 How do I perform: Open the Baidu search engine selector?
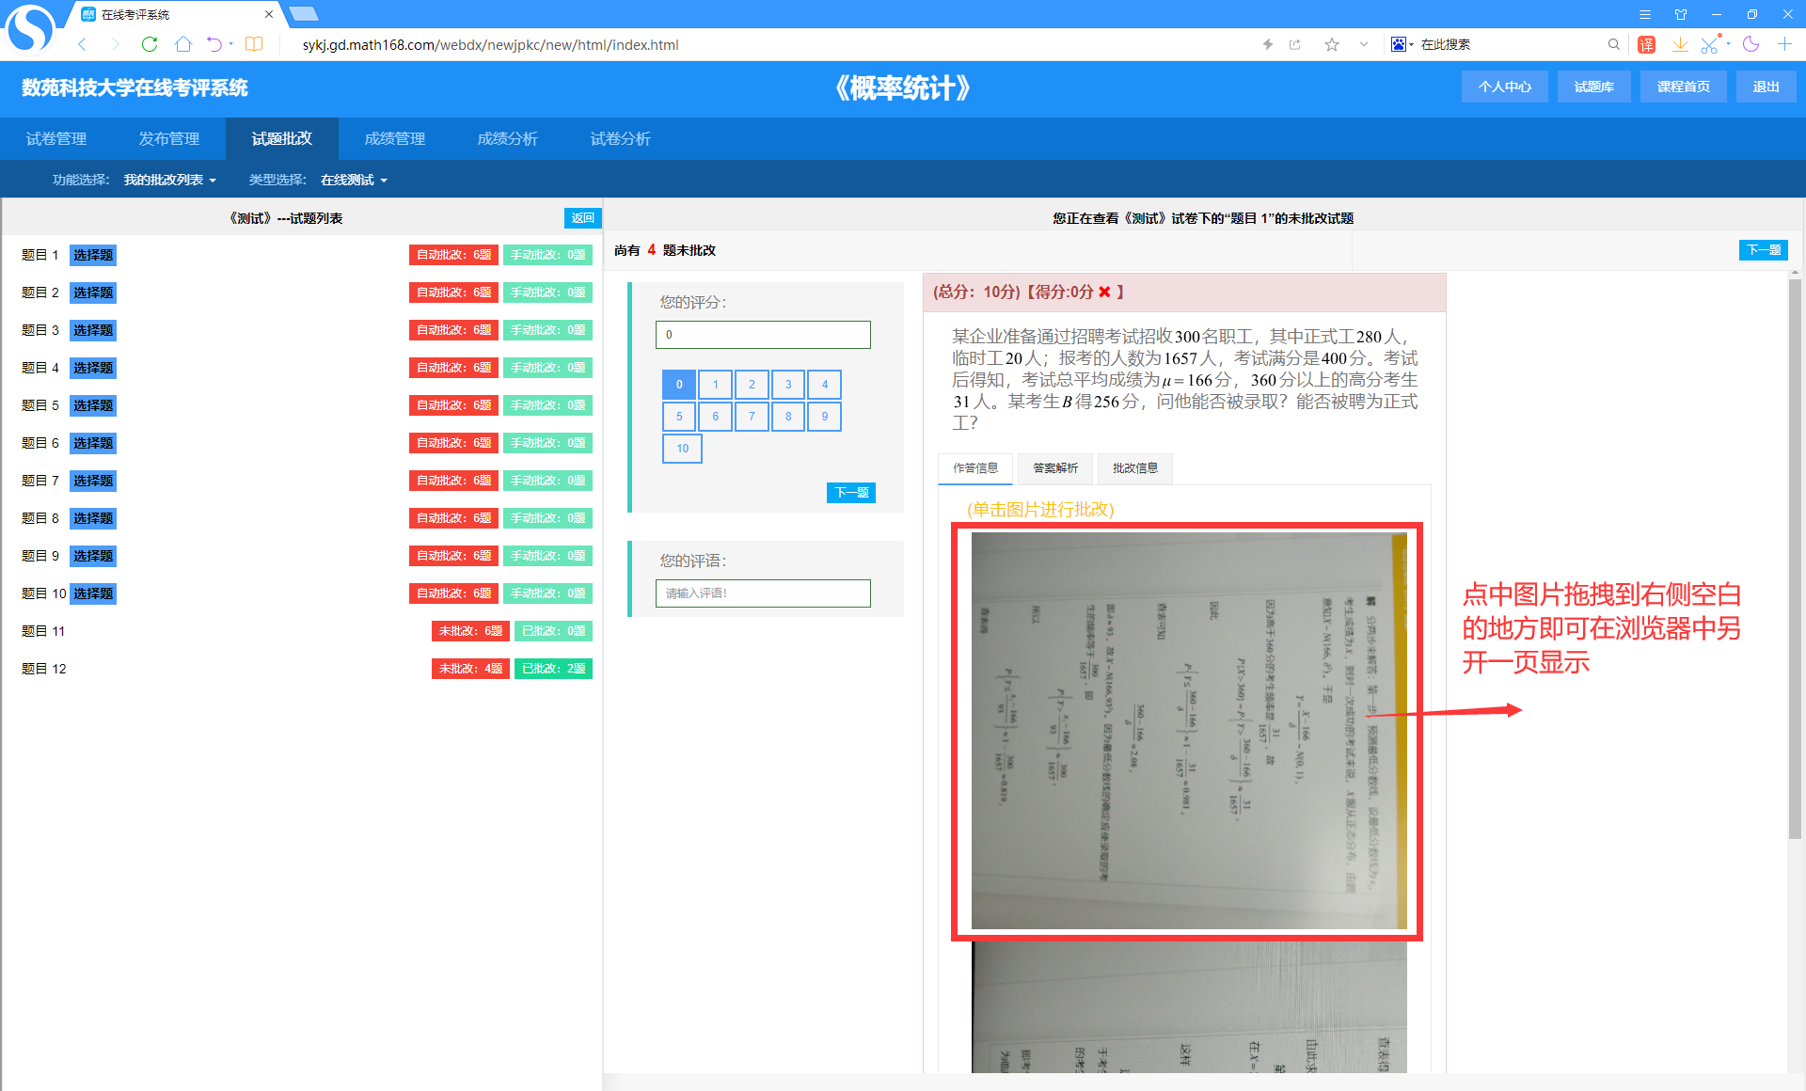(1402, 44)
